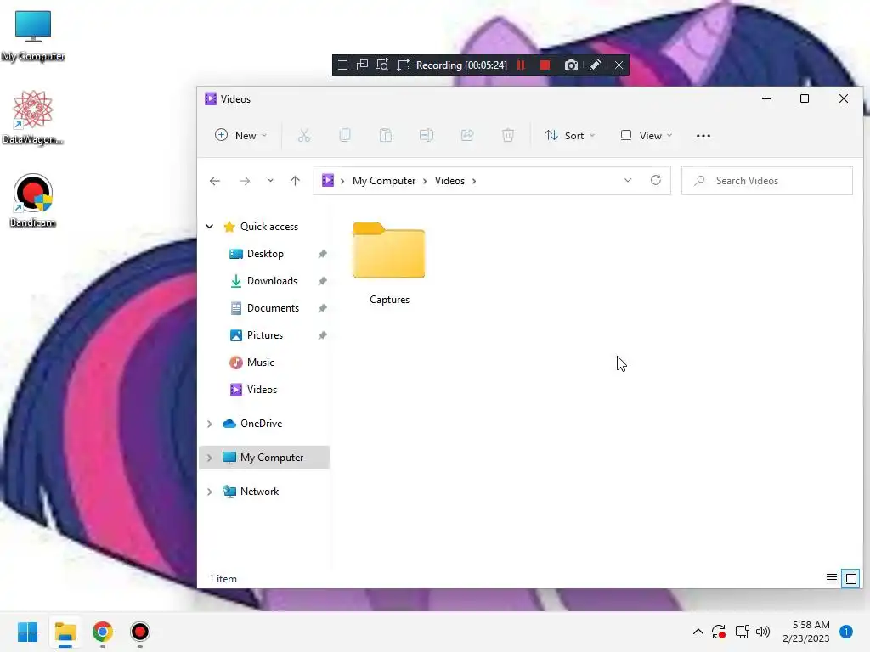Open Bandicam menu hamburger icon
The image size is (870, 652).
(342, 65)
